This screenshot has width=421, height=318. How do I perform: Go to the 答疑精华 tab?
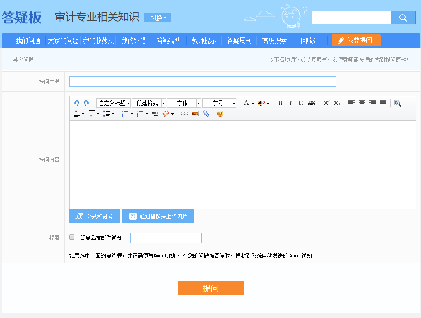click(169, 41)
